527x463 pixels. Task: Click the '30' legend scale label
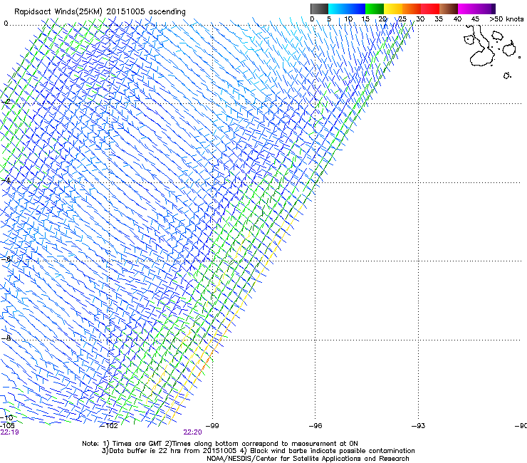pyautogui.click(x=420, y=19)
